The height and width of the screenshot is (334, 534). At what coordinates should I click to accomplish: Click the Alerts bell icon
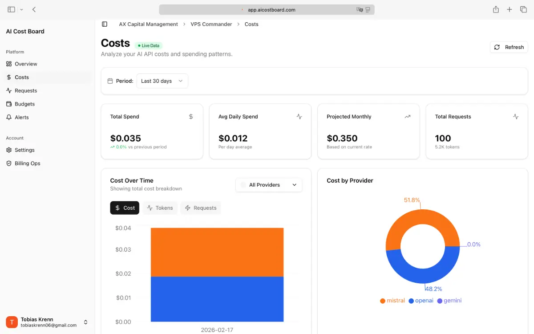tap(9, 117)
